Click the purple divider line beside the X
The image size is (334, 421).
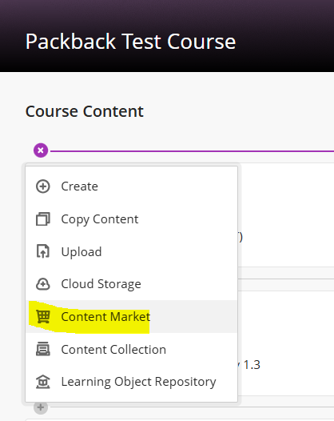point(192,151)
